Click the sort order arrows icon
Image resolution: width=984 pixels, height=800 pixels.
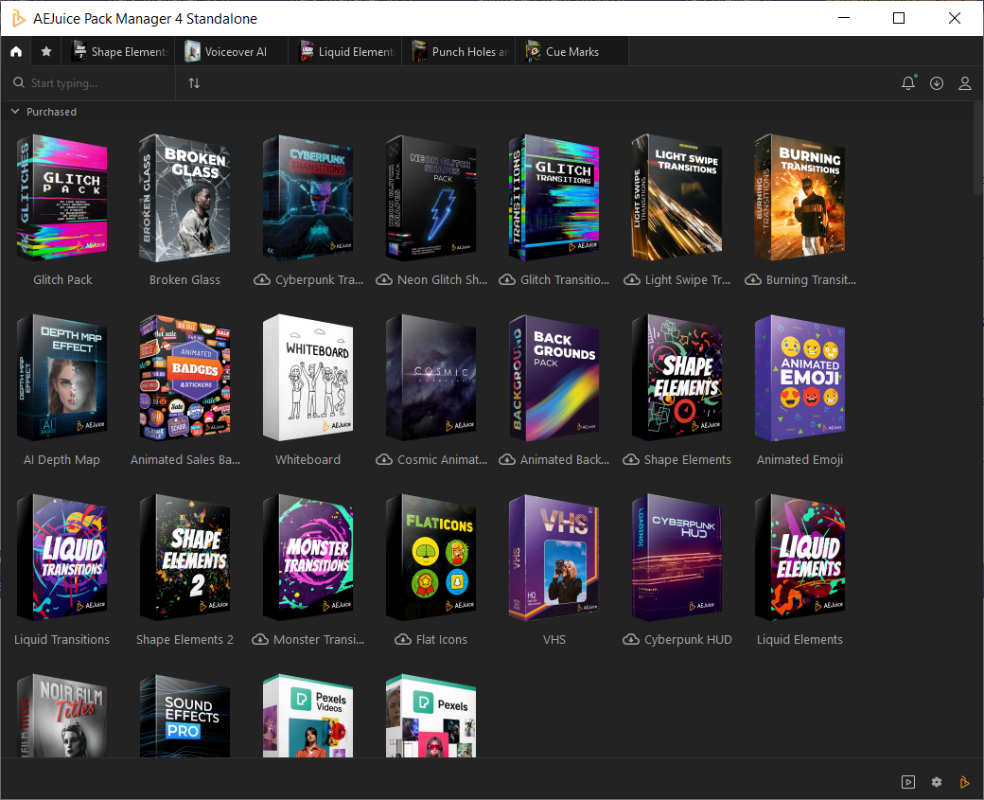pyautogui.click(x=194, y=83)
